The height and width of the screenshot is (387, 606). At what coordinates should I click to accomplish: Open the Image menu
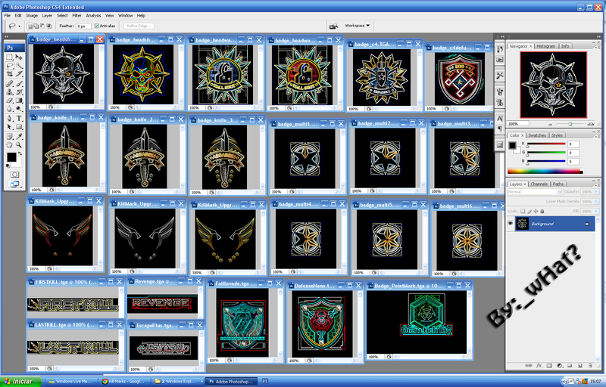32,16
